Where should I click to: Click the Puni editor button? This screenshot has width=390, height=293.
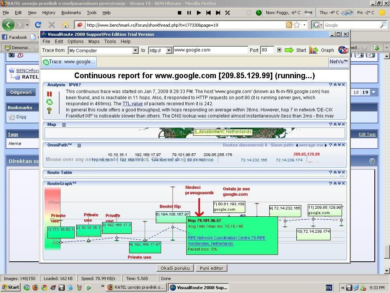coord(211,268)
